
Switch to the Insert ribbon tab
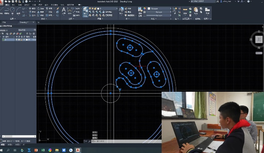click(13, 5)
